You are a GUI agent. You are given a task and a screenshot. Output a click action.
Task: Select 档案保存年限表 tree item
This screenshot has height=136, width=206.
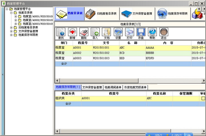point(28,35)
